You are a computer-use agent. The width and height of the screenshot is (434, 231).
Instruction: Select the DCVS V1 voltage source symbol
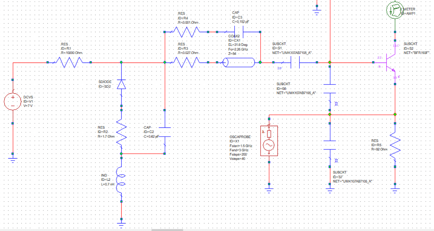click(13, 101)
